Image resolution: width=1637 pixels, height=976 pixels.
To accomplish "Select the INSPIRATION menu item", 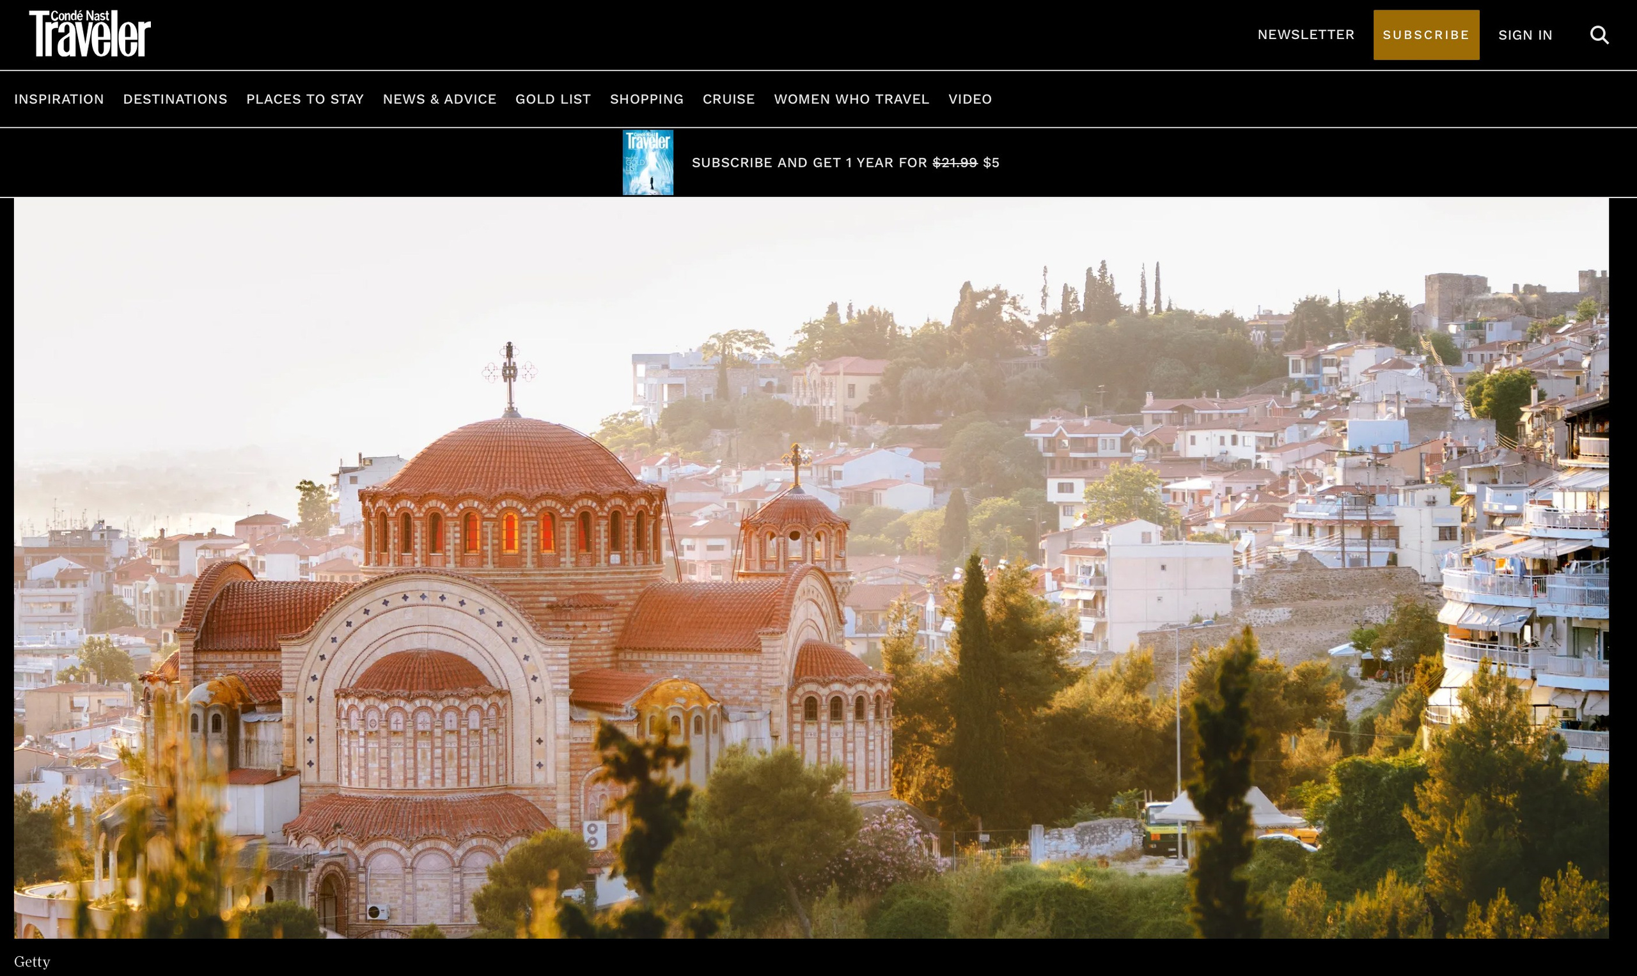I will point(59,98).
